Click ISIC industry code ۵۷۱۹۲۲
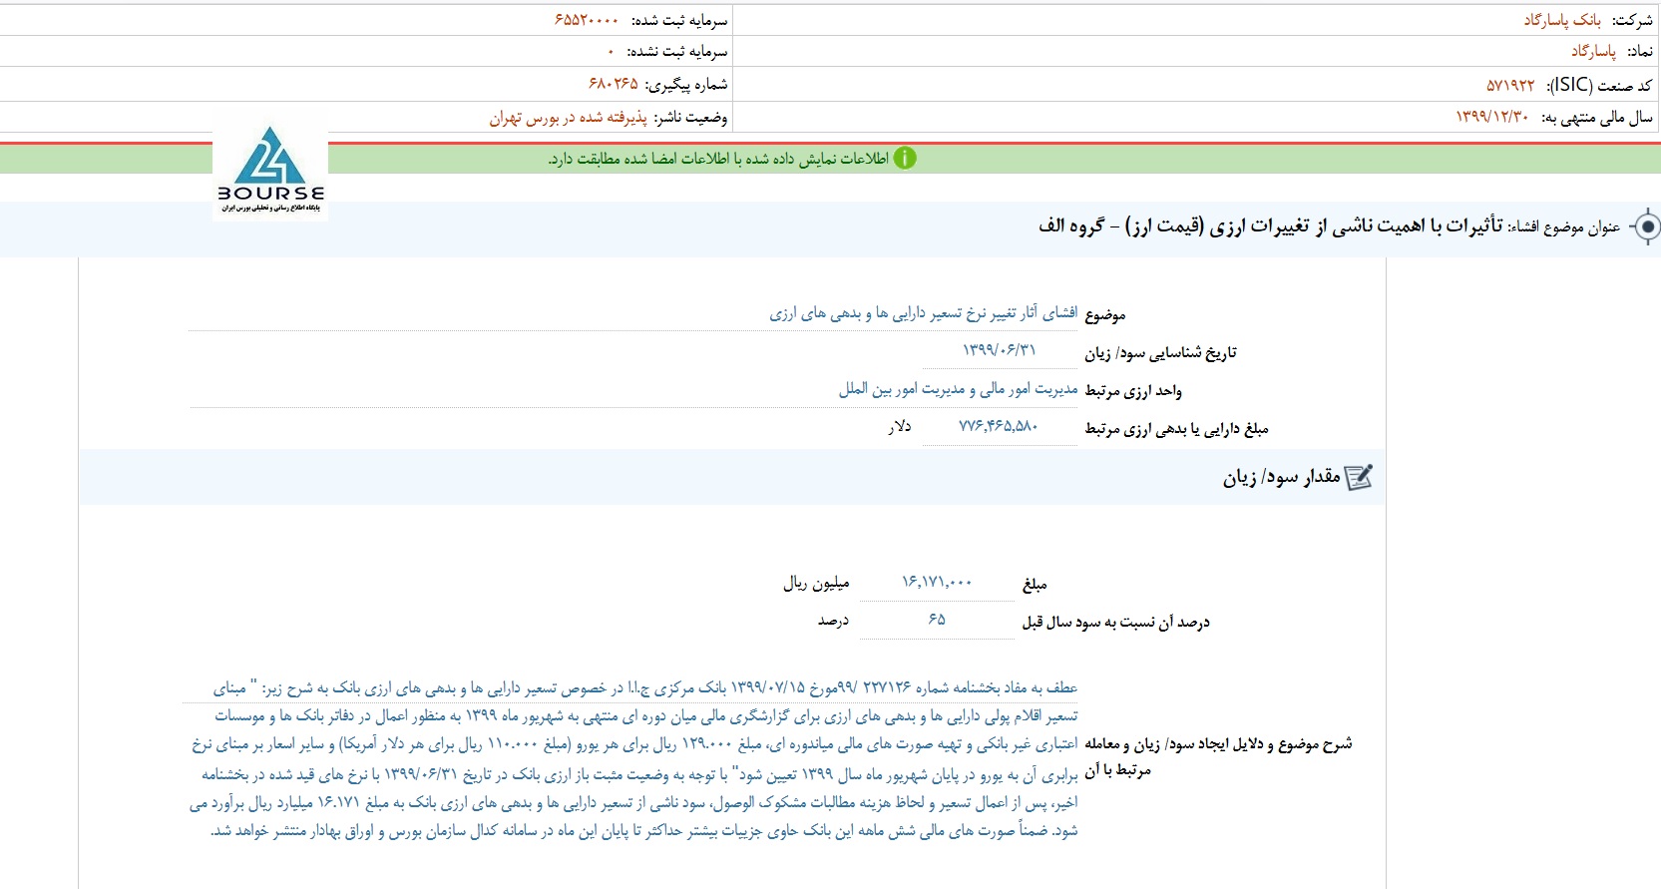 pyautogui.click(x=1510, y=85)
